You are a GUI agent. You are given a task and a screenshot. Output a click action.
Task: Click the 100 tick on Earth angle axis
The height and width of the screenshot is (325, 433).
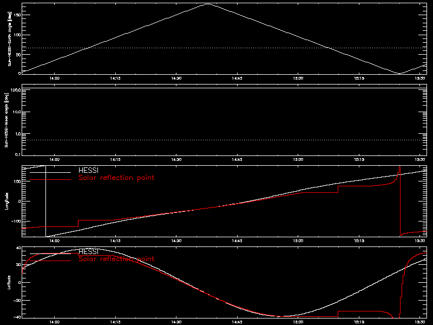click(x=17, y=35)
